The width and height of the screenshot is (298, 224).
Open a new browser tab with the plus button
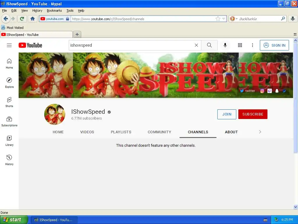pos(77,34)
